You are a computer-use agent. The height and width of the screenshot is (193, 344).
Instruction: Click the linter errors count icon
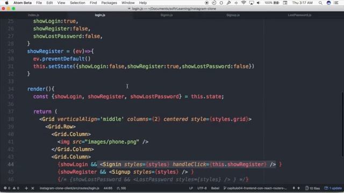pos(7,188)
